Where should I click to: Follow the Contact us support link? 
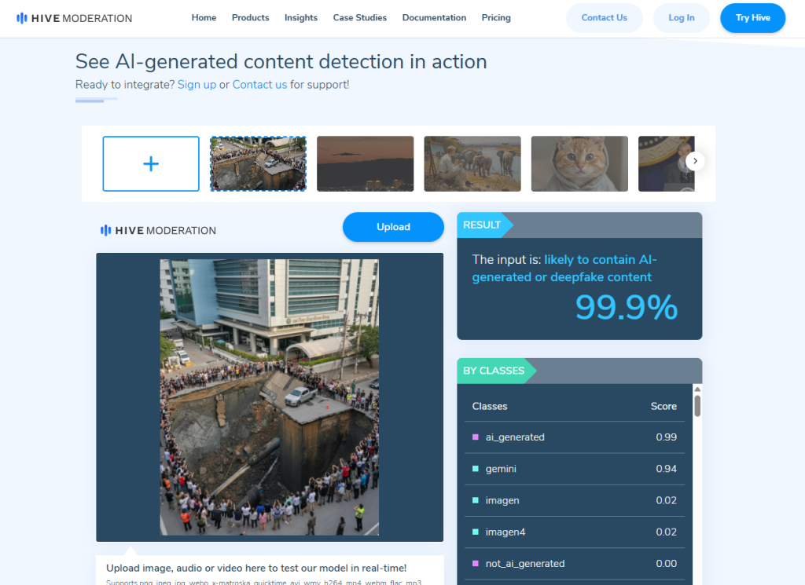[x=259, y=85]
